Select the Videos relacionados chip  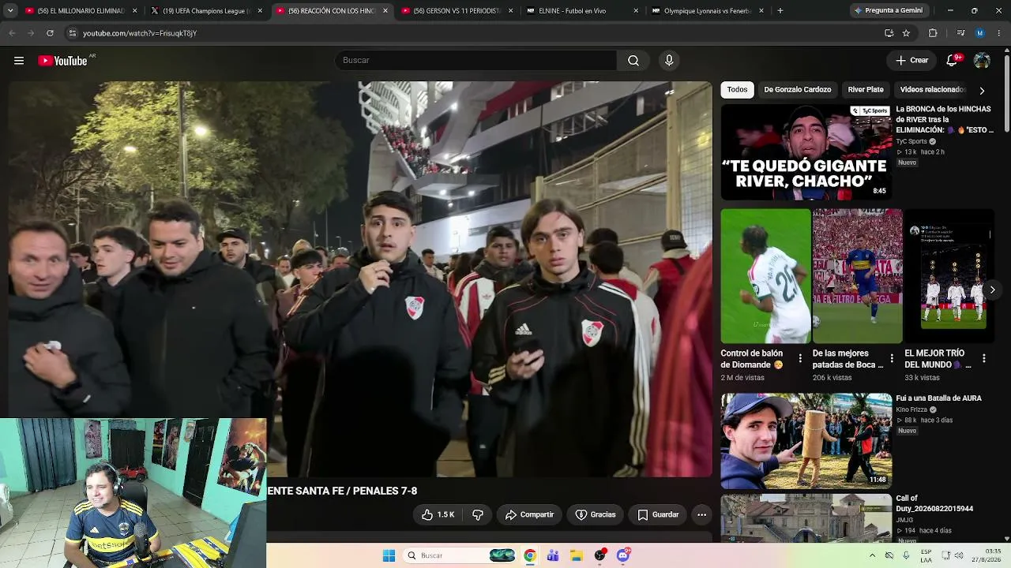coord(932,90)
